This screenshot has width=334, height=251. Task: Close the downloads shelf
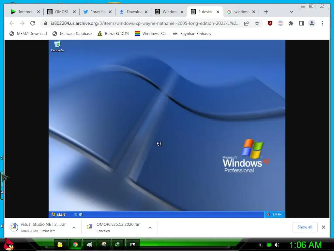pyautogui.click(x=324, y=227)
